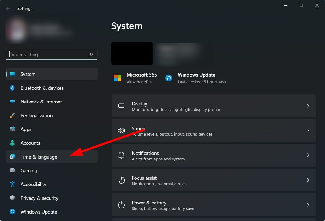Select the Privacy & security shield icon

click(x=12, y=198)
